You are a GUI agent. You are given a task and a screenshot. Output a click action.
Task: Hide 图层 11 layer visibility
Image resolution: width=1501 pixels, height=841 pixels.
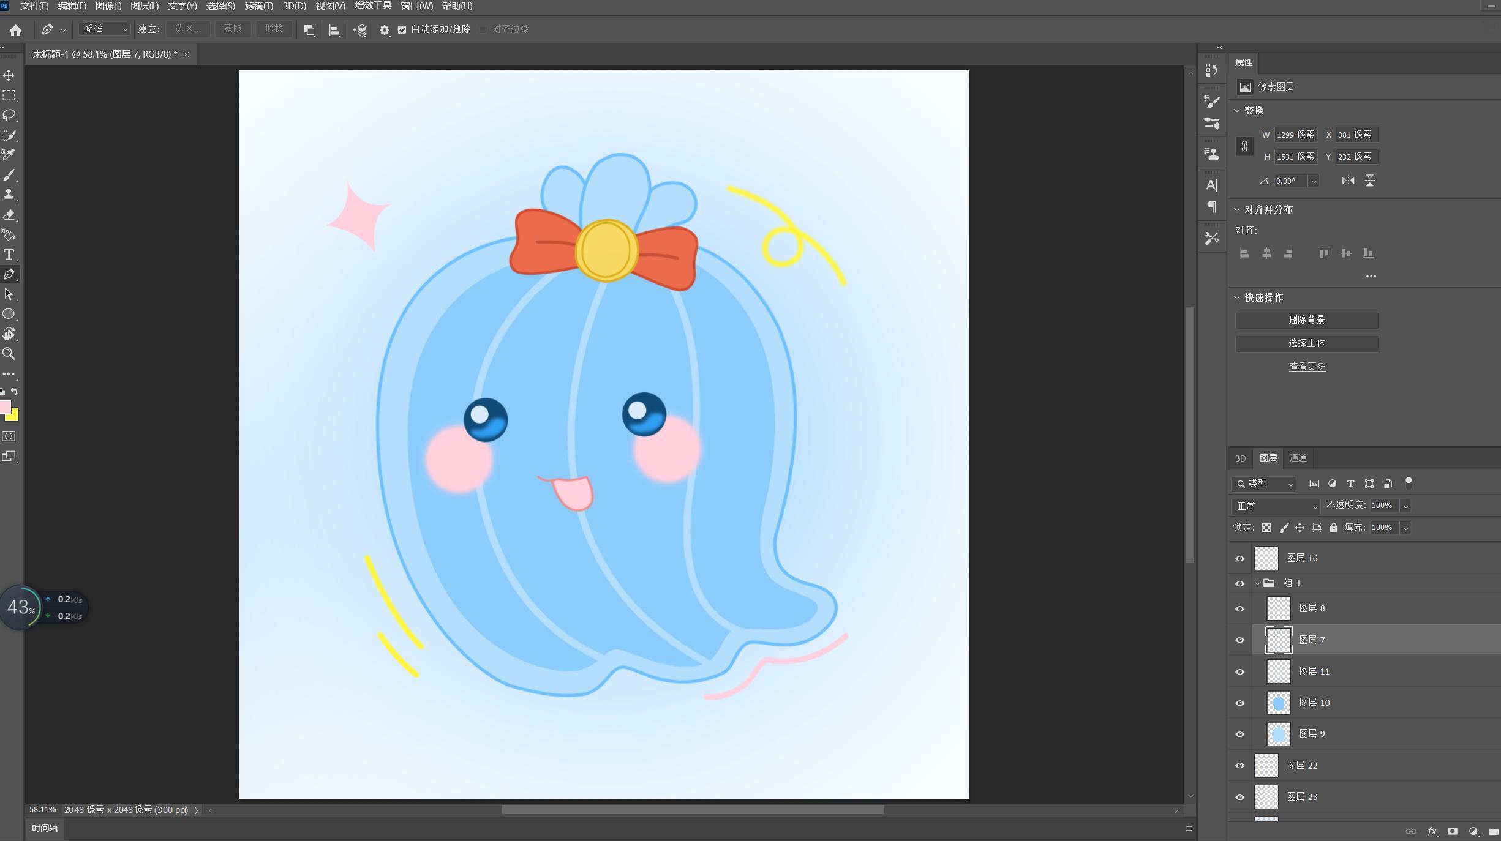[x=1240, y=671]
